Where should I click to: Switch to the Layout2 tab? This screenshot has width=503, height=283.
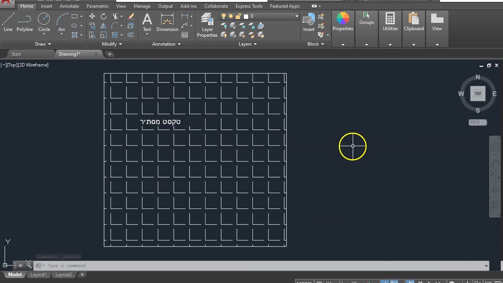tap(64, 275)
